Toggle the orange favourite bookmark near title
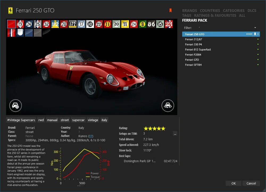Viewport: 266px width, 192px height. (171, 11)
